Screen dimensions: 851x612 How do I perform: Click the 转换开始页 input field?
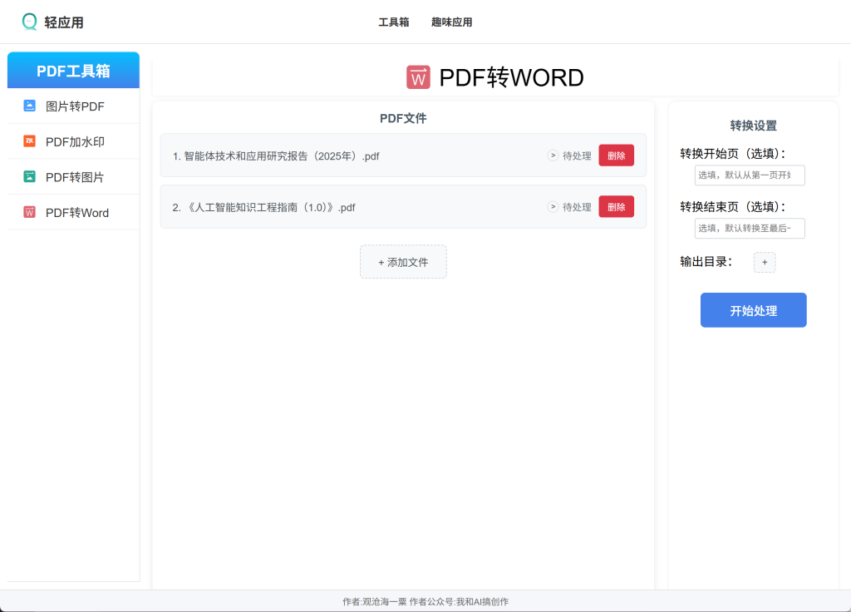click(750, 175)
